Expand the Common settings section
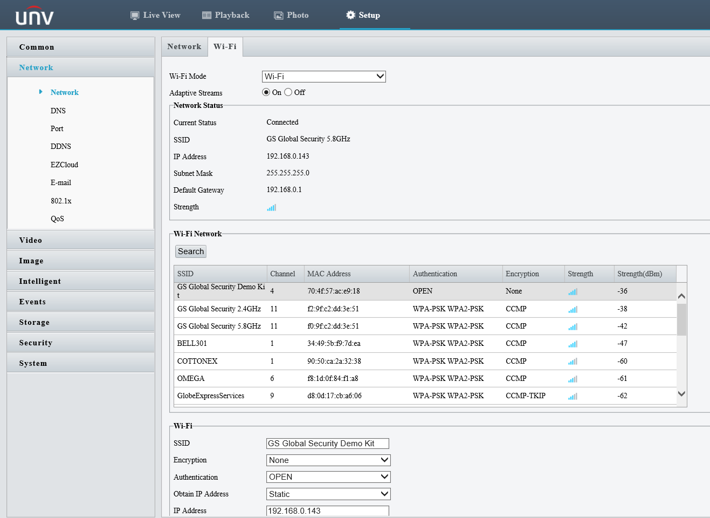Viewport: 710px width, 518px height. tap(81, 47)
